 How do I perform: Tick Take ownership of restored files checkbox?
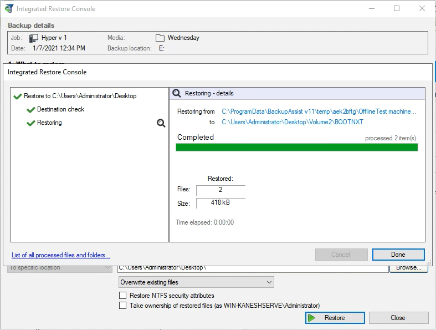[x=123, y=306]
